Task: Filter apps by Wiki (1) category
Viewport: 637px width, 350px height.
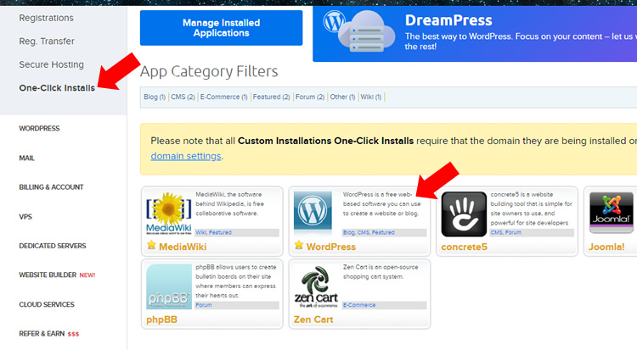Action: [370, 97]
